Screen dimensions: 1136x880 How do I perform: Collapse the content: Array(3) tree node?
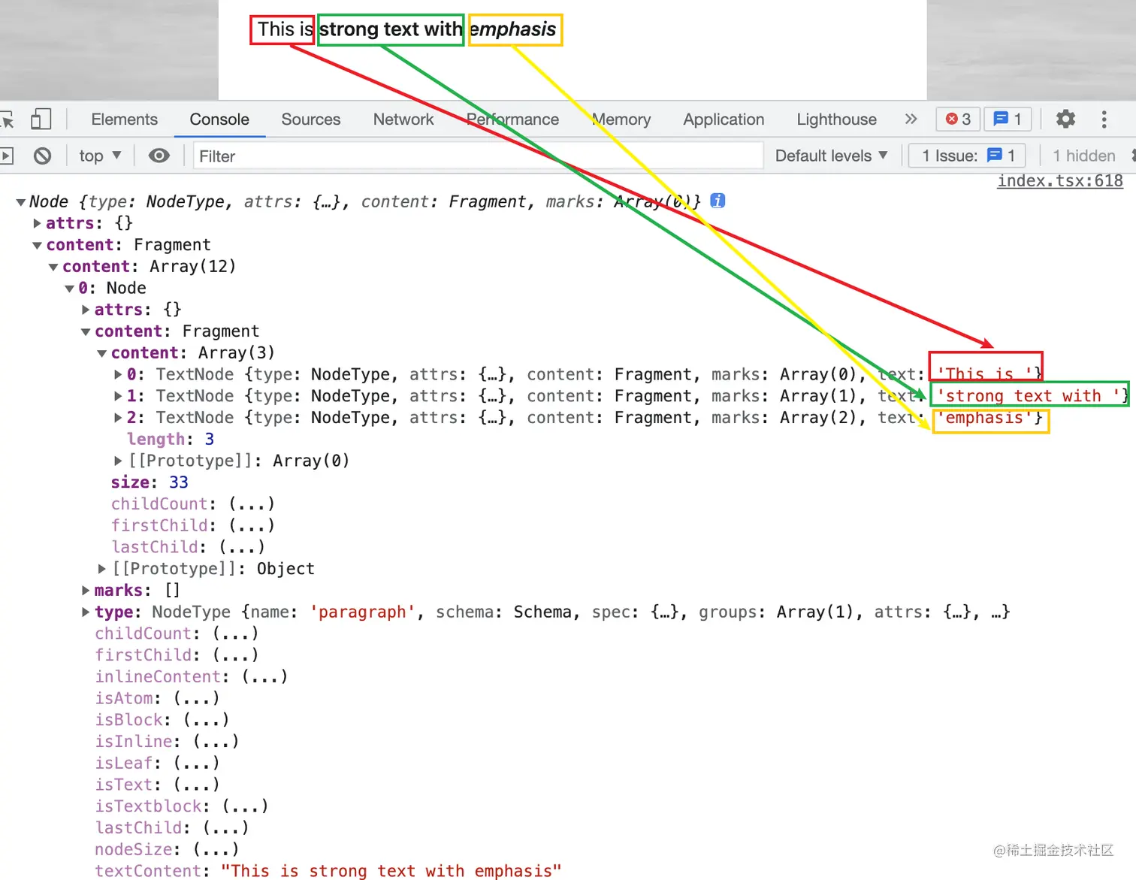(101, 352)
